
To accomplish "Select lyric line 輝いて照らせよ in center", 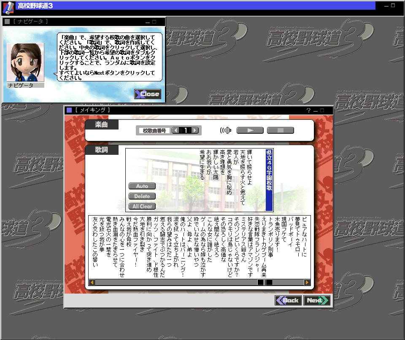I will point(261,165).
